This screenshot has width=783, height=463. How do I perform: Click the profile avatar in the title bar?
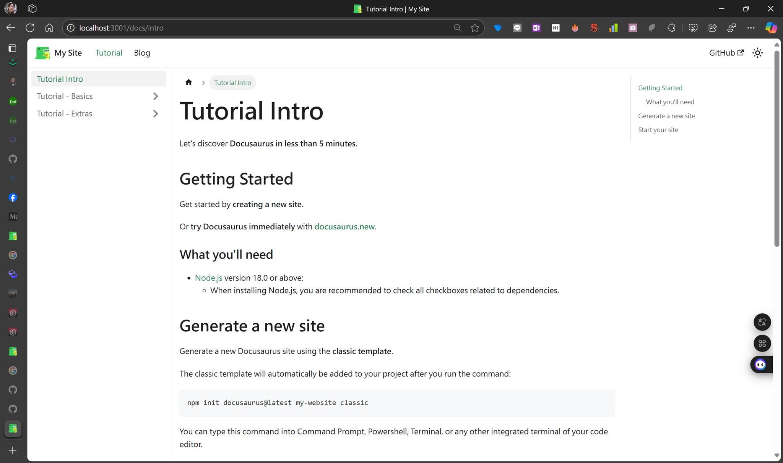pyautogui.click(x=11, y=8)
